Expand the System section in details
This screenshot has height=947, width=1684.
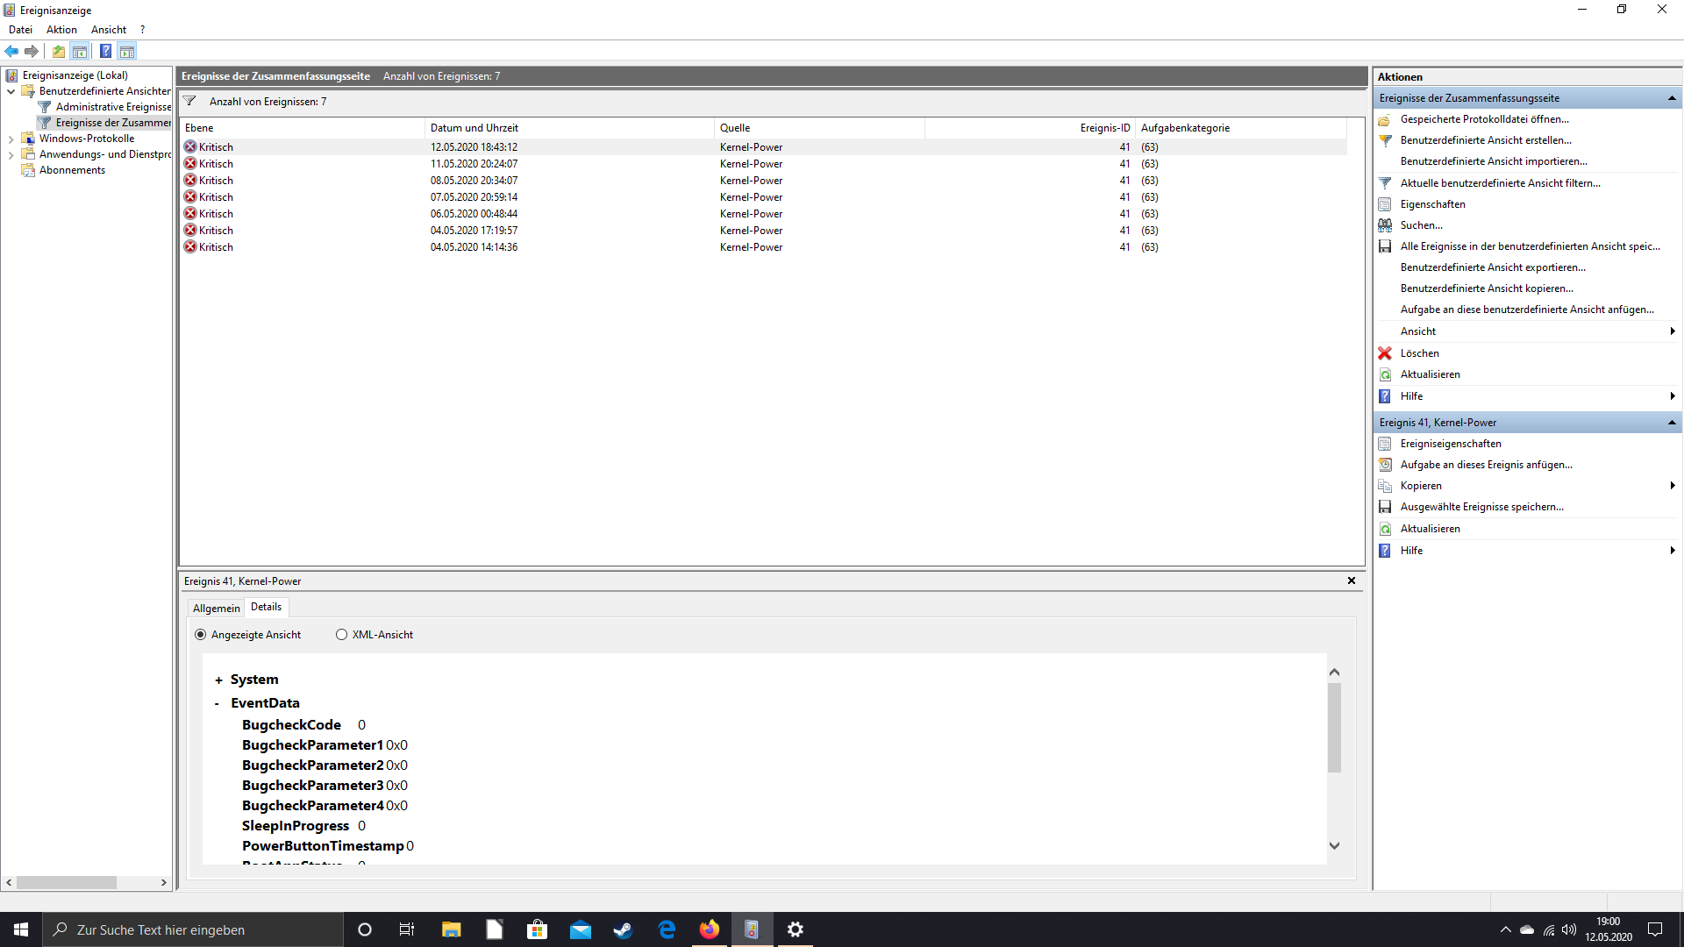[x=218, y=680]
